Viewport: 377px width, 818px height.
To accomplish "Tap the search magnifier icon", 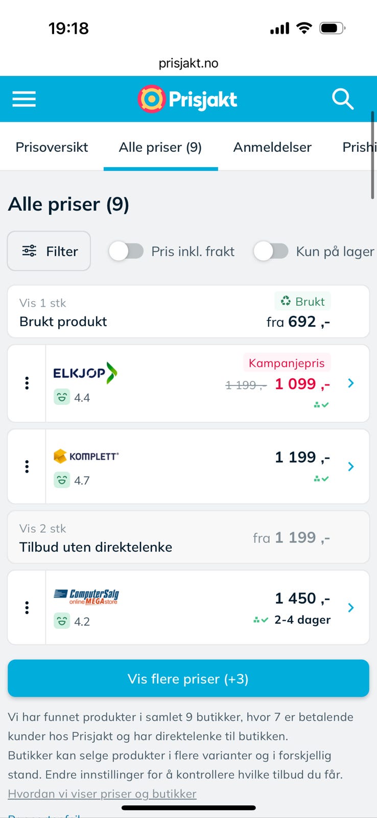I will point(342,99).
